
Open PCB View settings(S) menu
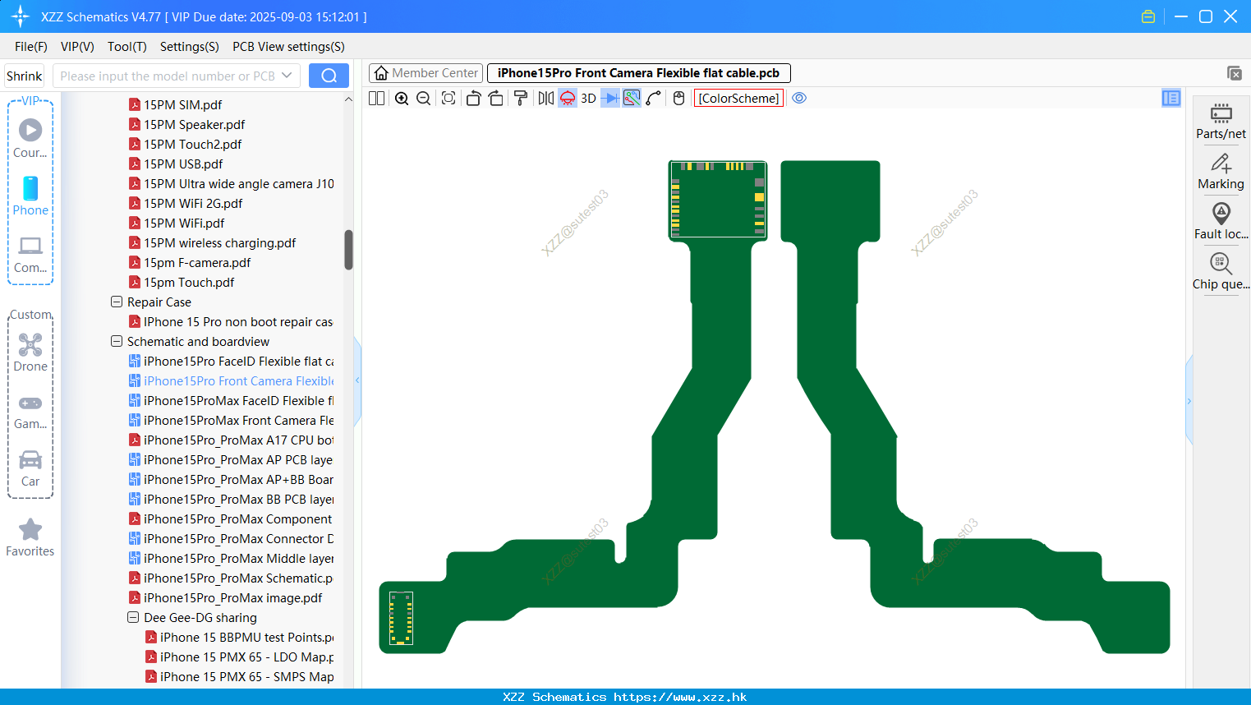[288, 47]
